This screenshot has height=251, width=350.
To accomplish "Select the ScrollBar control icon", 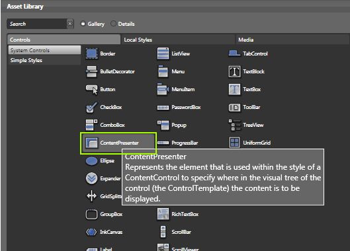I will (x=163, y=232).
